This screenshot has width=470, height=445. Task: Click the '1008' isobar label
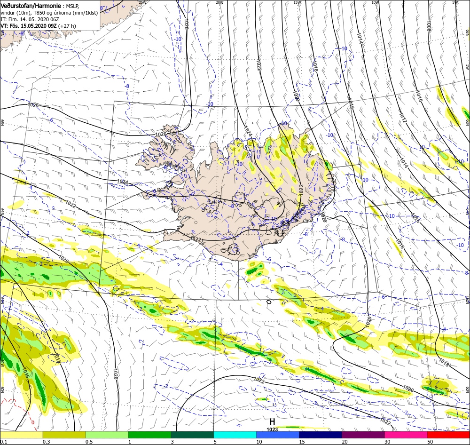point(429,26)
